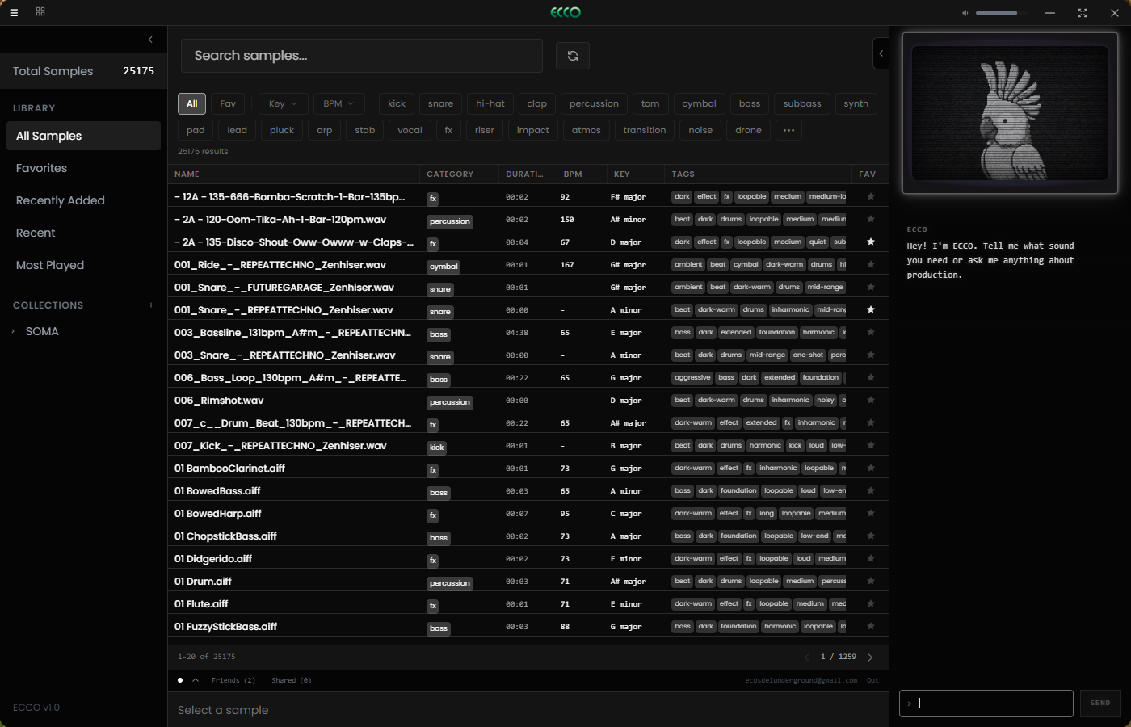The height and width of the screenshot is (727, 1131).
Task: Open the hamburger menu icon
Action: [14, 12]
